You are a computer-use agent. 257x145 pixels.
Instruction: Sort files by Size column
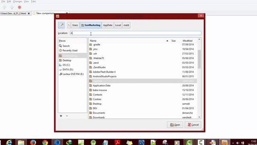pyautogui.click(x=173, y=41)
